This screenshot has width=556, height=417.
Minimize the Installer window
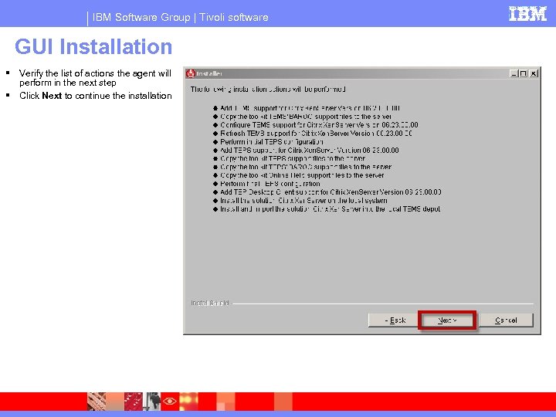coord(514,73)
